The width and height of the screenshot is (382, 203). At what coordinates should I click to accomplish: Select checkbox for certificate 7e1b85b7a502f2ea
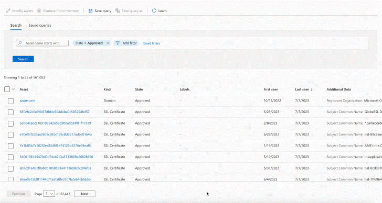click(x=10, y=146)
